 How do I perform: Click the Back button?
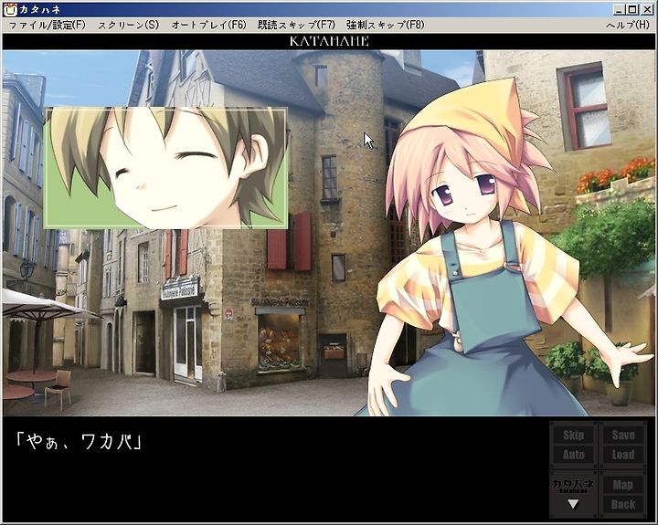622,504
